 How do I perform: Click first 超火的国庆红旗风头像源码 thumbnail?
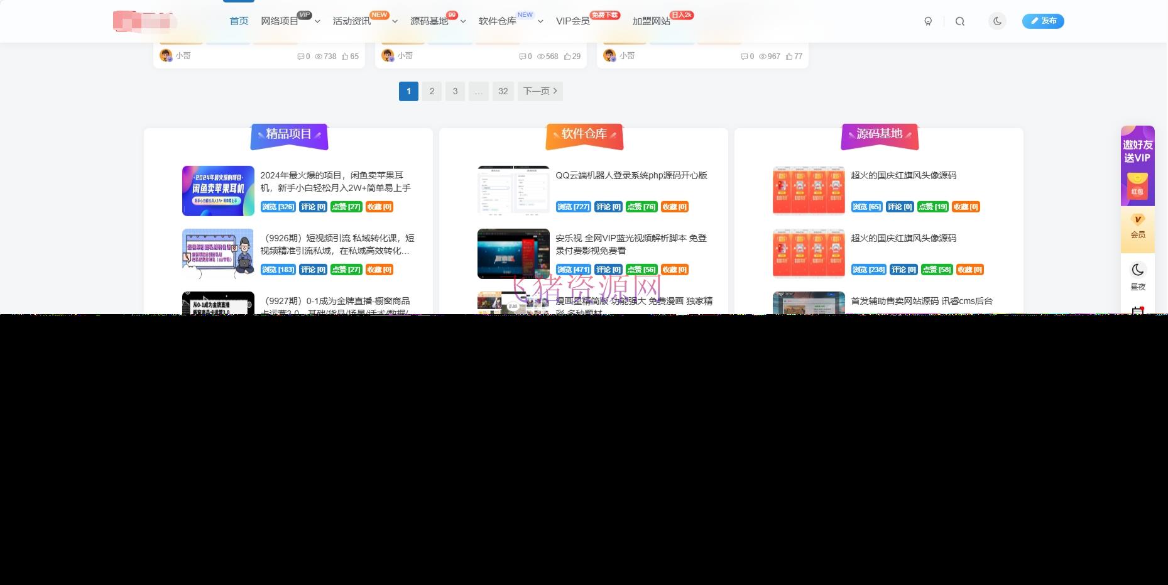(x=809, y=191)
